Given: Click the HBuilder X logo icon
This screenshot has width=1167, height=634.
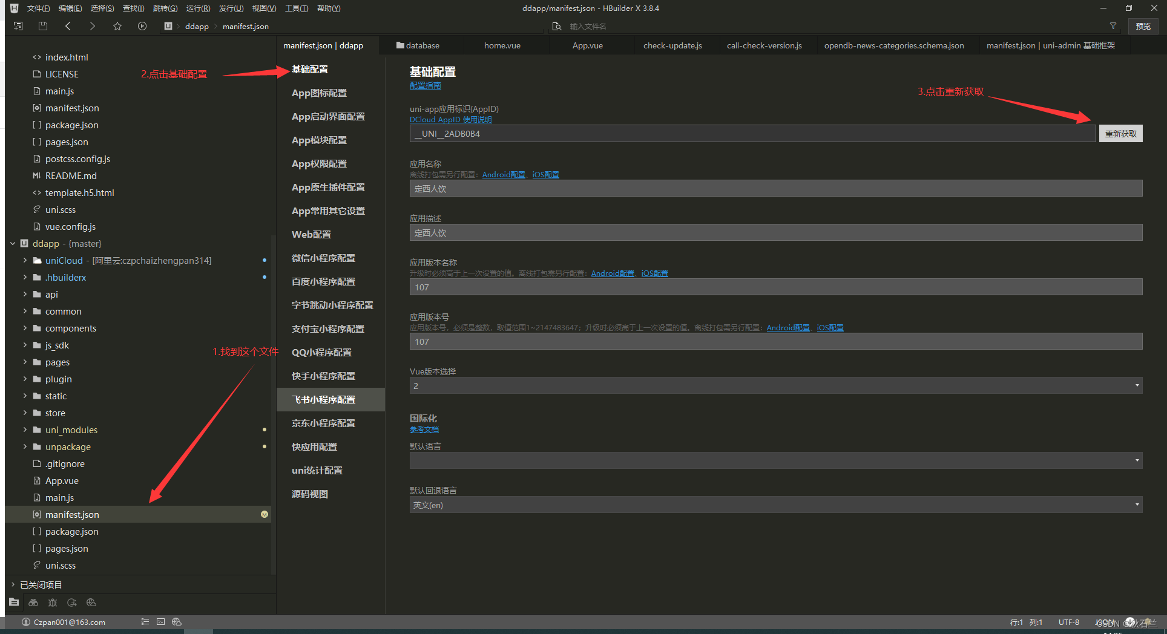Looking at the screenshot, I should click(15, 8).
